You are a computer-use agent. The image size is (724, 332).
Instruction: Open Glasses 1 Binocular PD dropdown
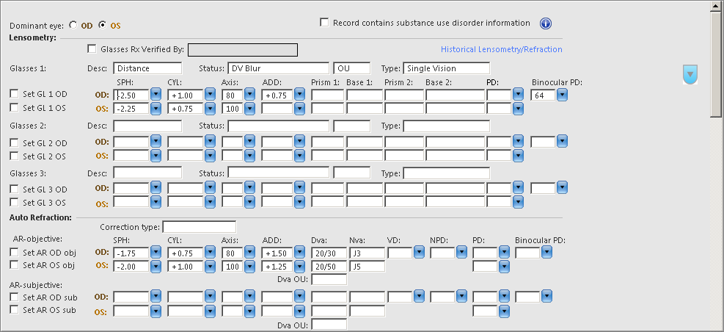pos(562,95)
